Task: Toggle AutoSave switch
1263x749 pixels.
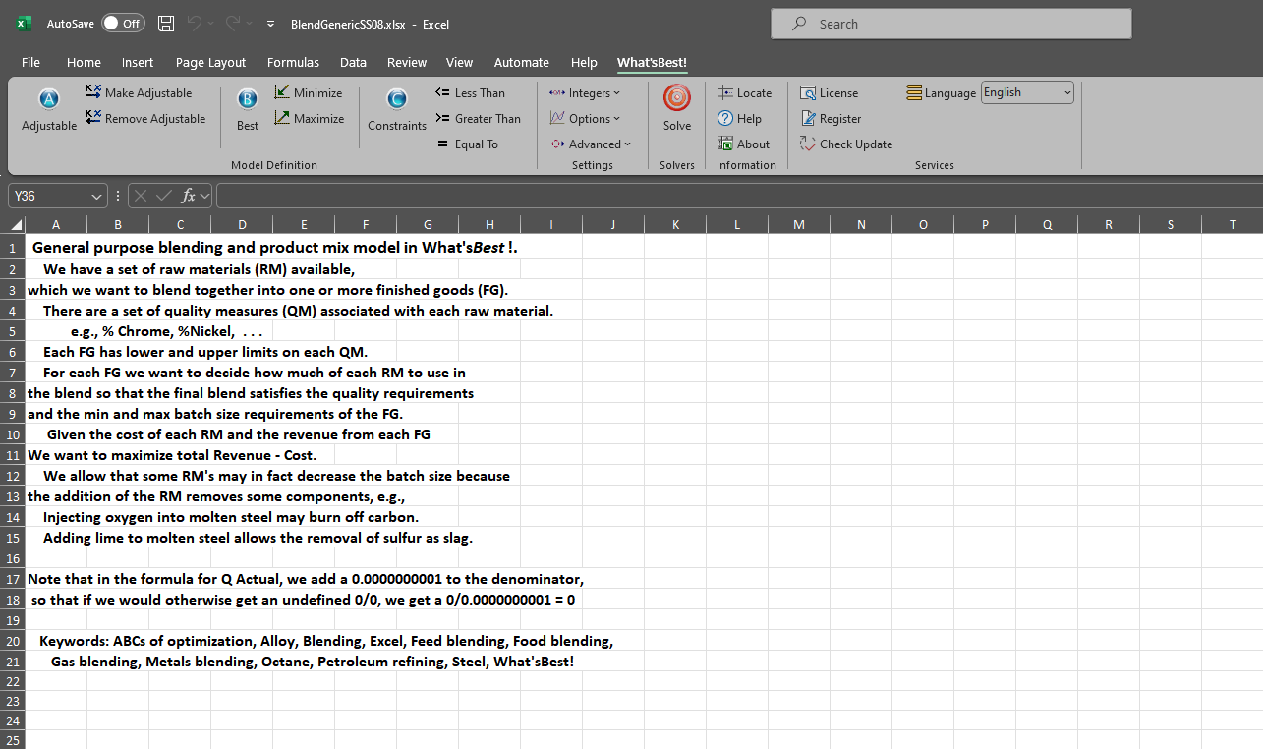Action: [x=123, y=24]
